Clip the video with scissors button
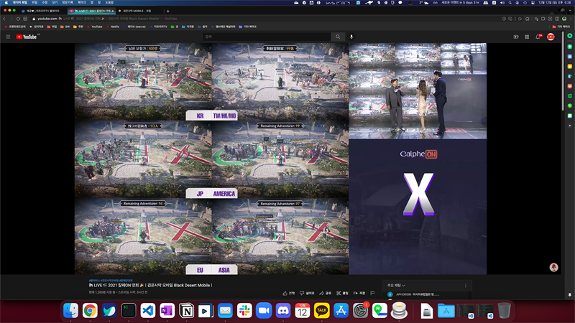575x323 pixels. point(342,293)
